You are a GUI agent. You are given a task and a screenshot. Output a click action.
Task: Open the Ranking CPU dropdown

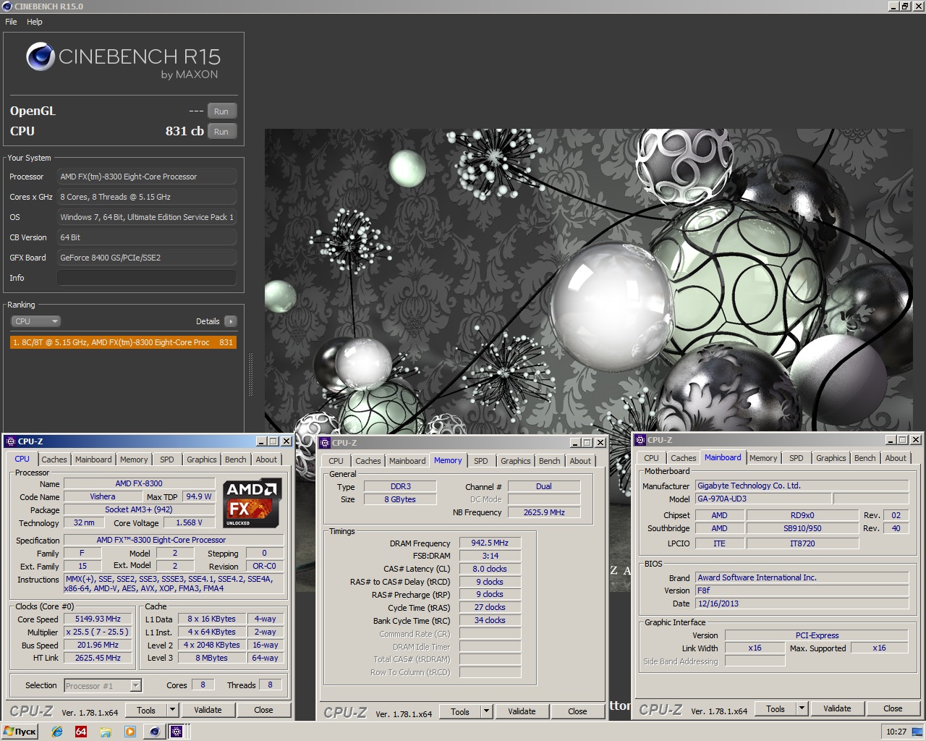35,321
